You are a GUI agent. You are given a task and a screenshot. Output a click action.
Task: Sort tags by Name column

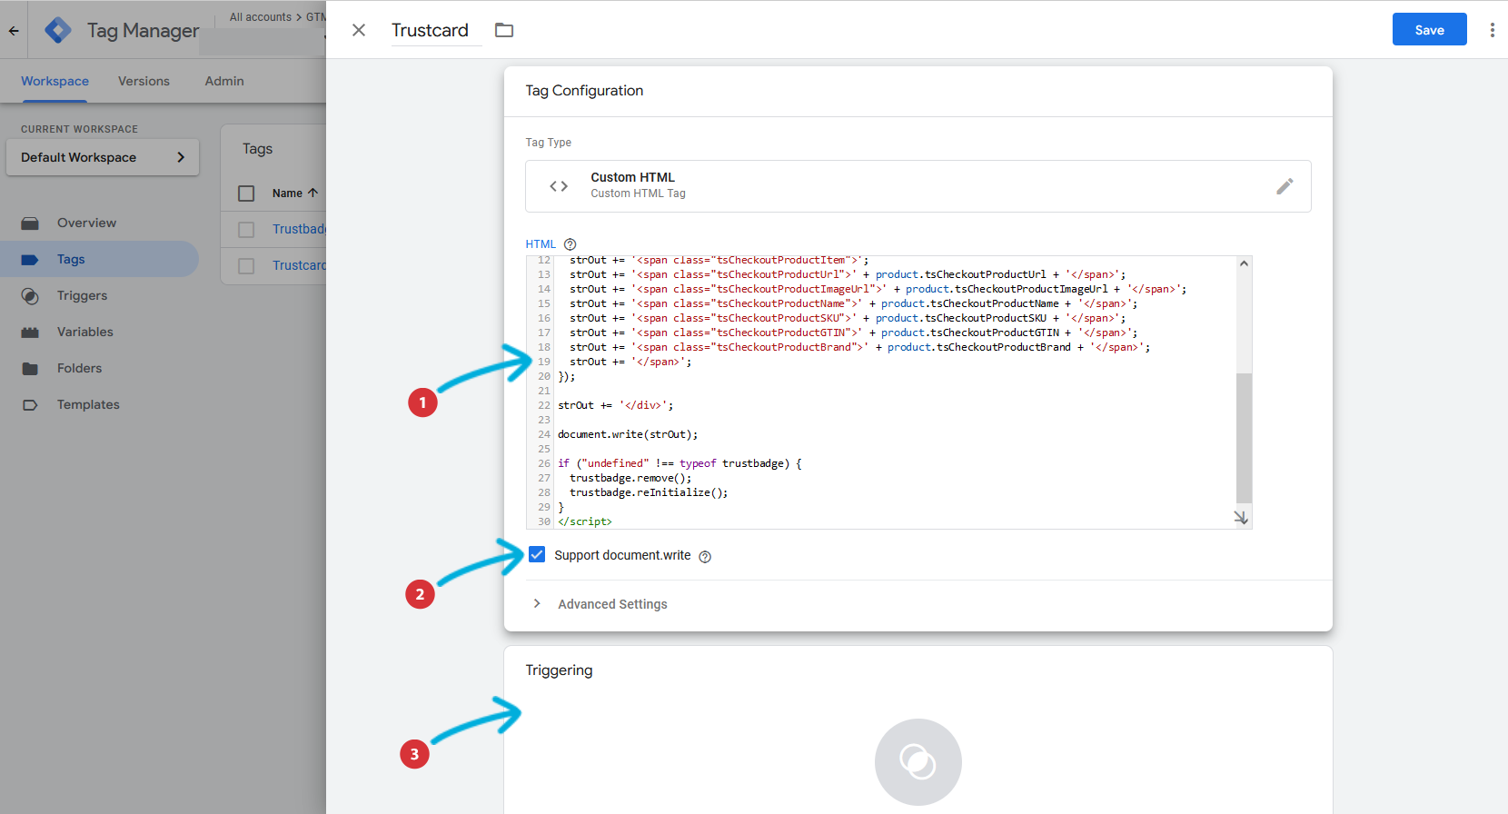(x=295, y=194)
